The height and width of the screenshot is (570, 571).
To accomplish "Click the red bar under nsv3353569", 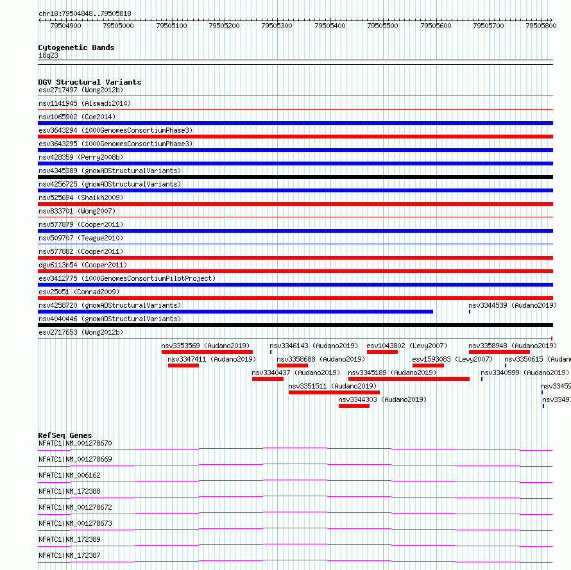I will pos(207,352).
